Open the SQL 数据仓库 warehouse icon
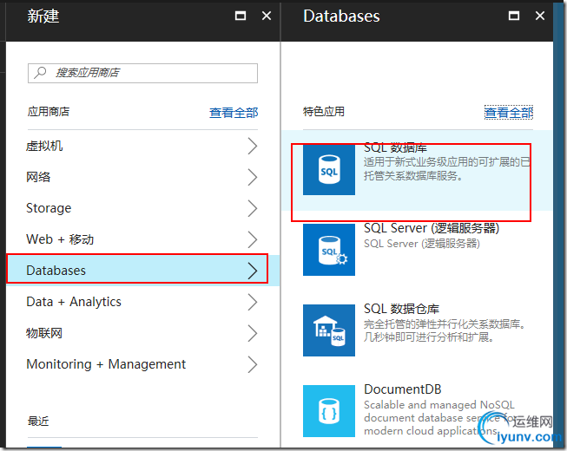The height and width of the screenshot is (451, 567). pyautogui.click(x=329, y=330)
